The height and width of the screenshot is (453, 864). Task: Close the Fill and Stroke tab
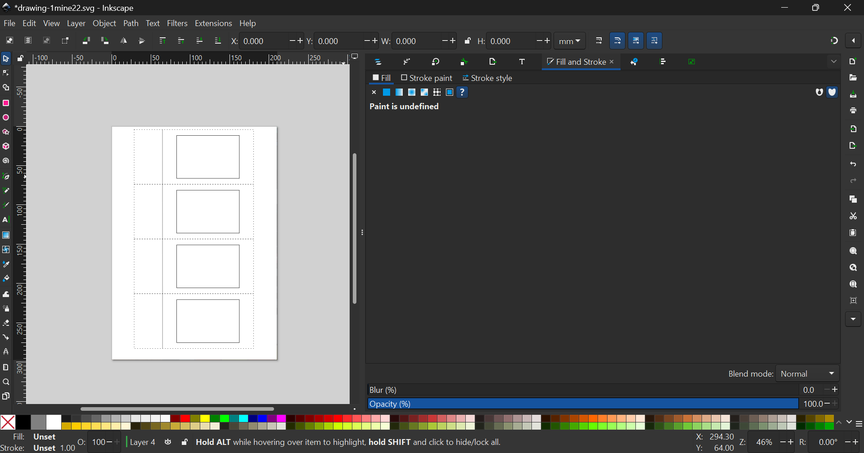[x=612, y=62]
